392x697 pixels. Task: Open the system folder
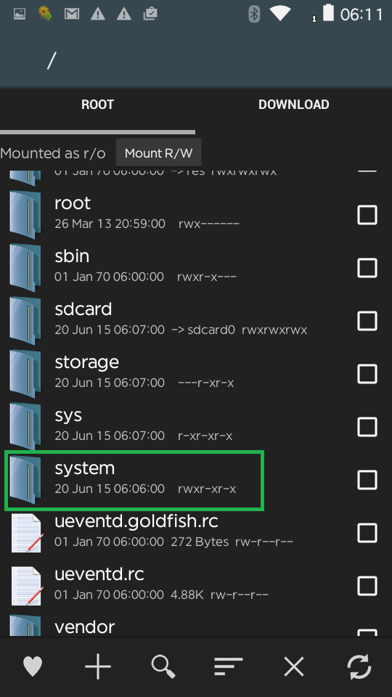(x=134, y=480)
